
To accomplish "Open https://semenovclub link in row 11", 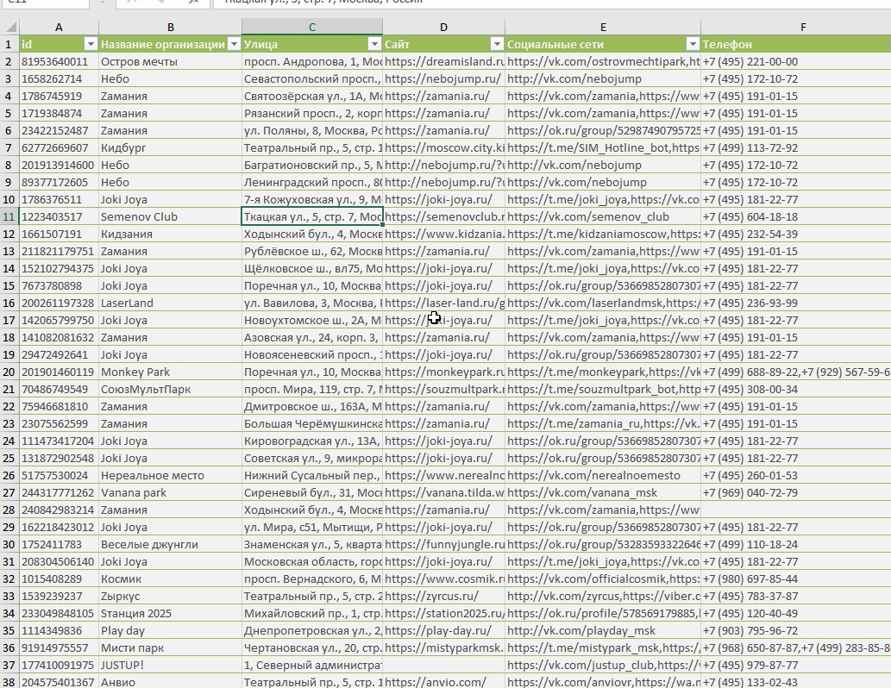I will (x=444, y=217).
